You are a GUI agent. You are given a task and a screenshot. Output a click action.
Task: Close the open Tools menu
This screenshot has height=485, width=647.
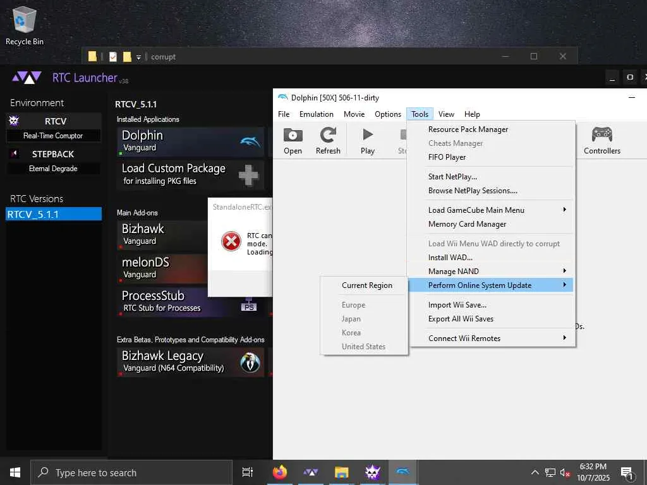420,114
